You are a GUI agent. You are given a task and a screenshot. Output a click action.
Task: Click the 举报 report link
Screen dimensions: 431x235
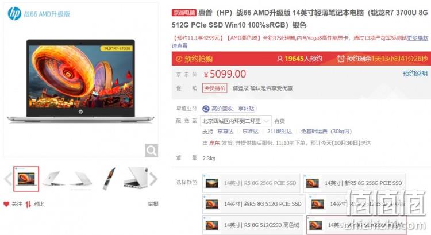pyautogui.click(x=153, y=204)
